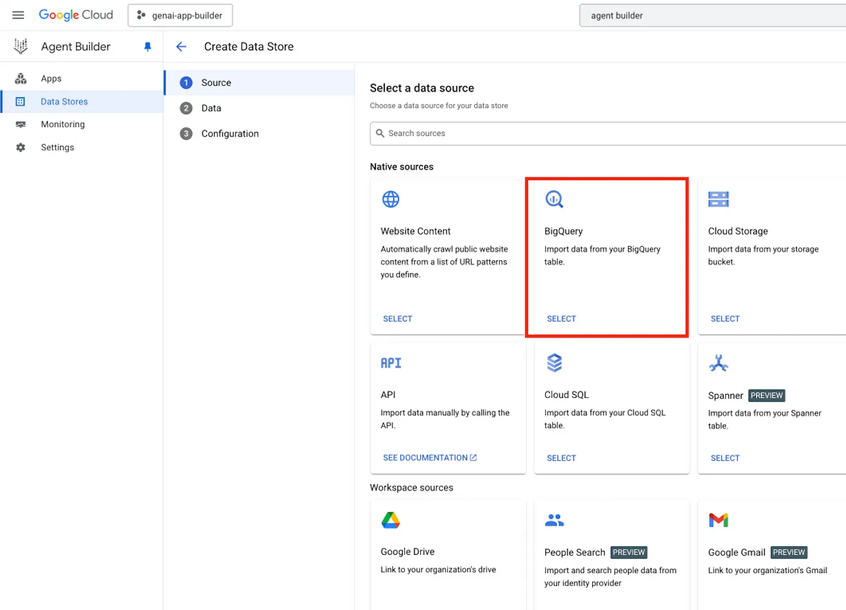Screen dimensions: 846x610
Task: Open the API SEE DOCUMENTATION link
Action: click(x=430, y=458)
